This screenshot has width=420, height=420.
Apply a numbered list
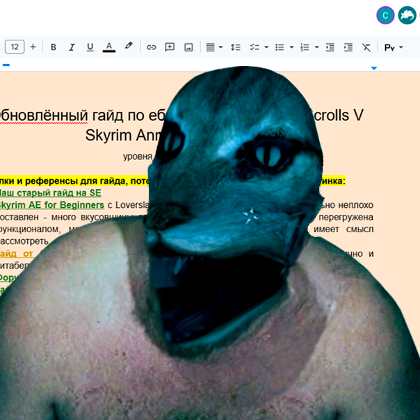305,47
